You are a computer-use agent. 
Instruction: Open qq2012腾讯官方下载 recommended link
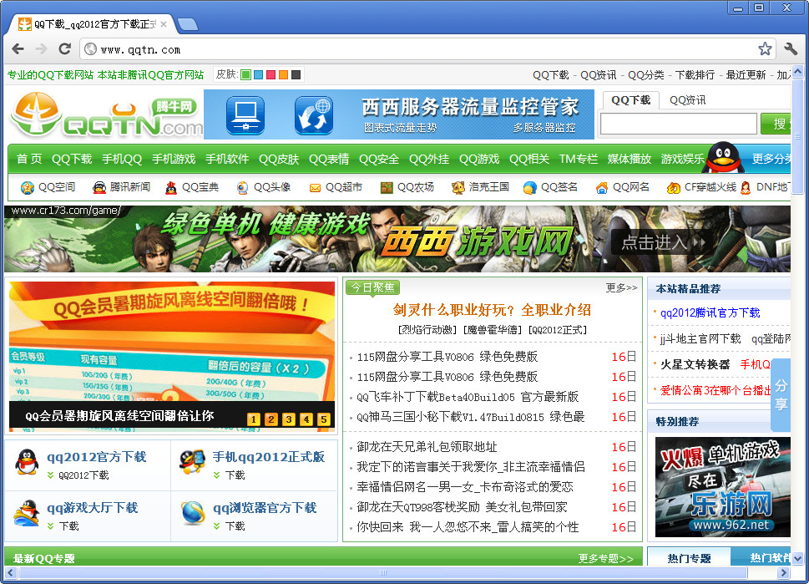tap(710, 313)
